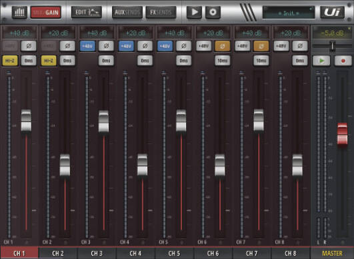Image resolution: width=354 pixels, height=259 pixels.
Task: Click the 0ms delay button on CH 5
Action: (x=183, y=61)
